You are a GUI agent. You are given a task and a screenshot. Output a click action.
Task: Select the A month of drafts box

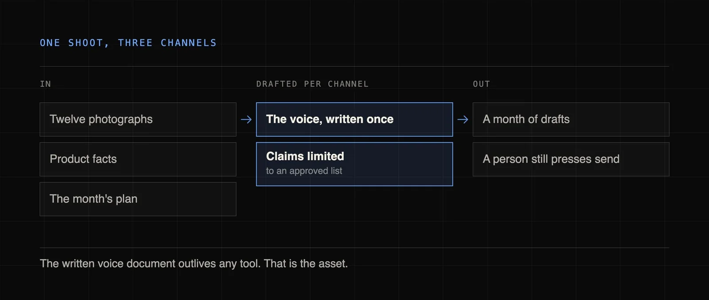point(571,119)
